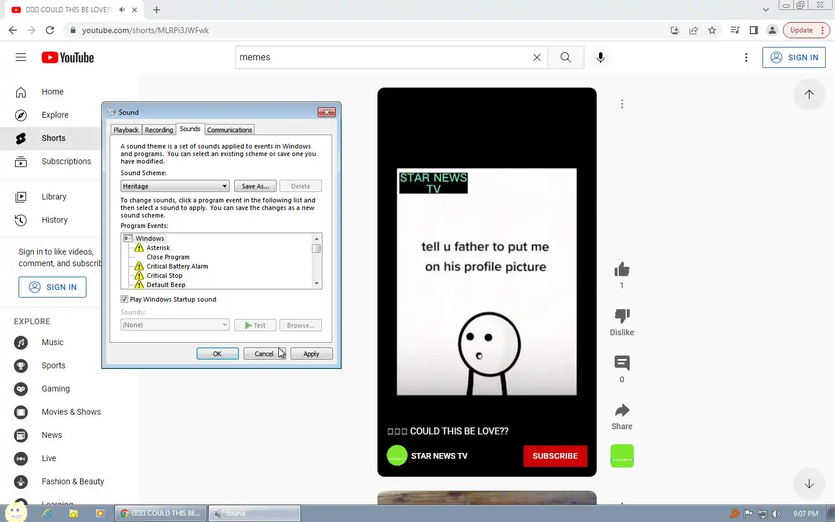Image resolution: width=835 pixels, height=522 pixels.
Task: Open the Sound Scheme Heritage dropdown
Action: click(x=175, y=186)
